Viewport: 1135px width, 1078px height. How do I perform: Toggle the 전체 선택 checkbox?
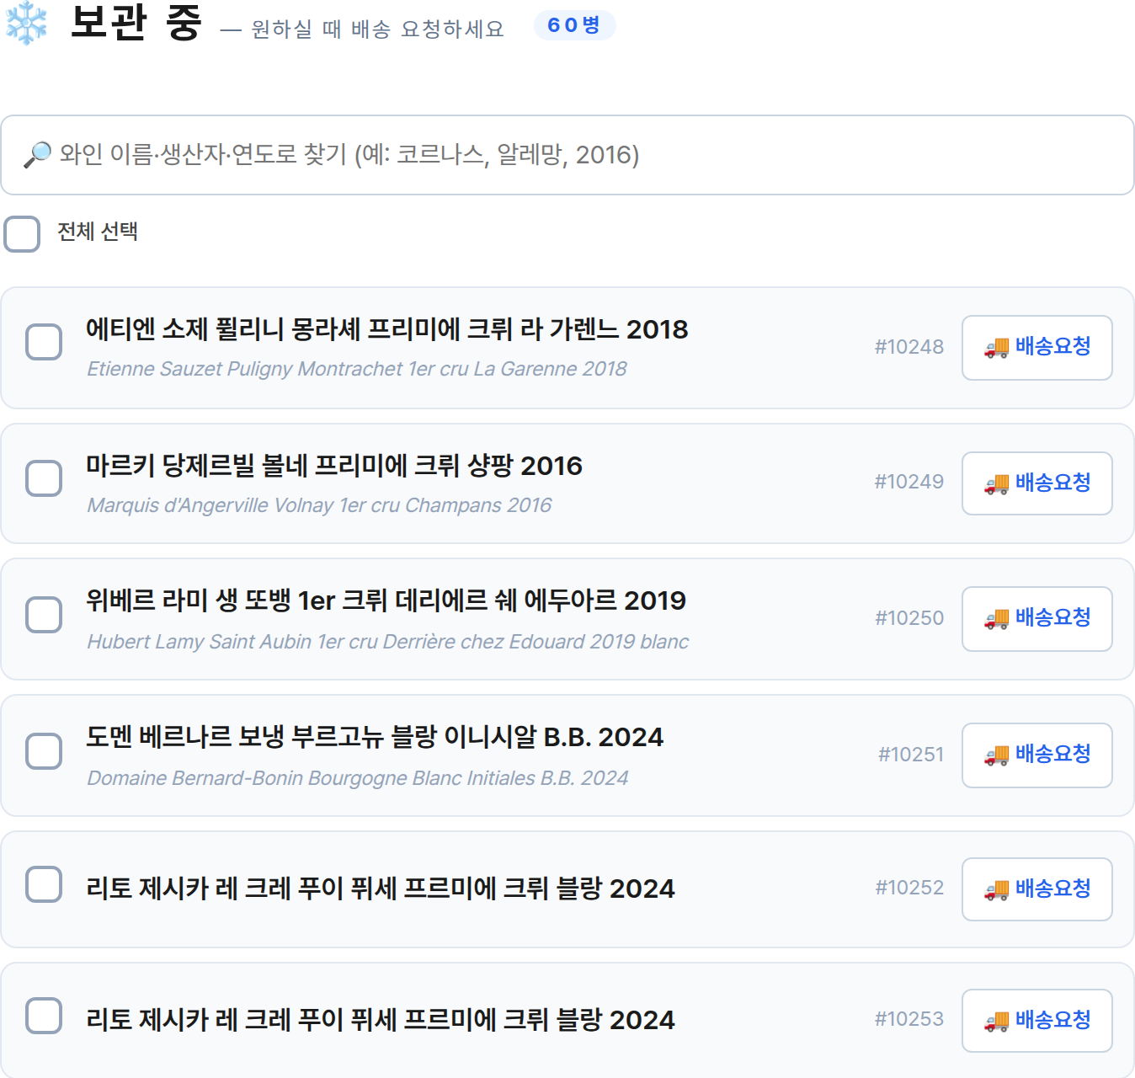[22, 233]
